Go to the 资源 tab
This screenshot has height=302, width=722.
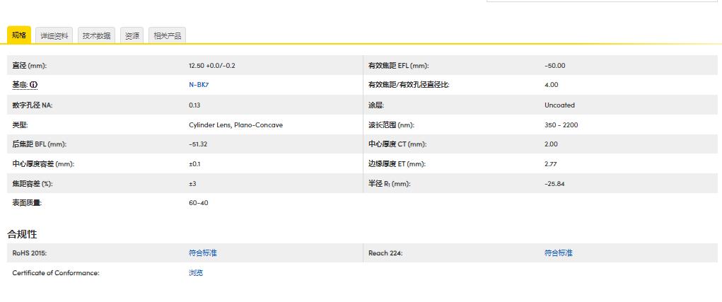point(132,36)
